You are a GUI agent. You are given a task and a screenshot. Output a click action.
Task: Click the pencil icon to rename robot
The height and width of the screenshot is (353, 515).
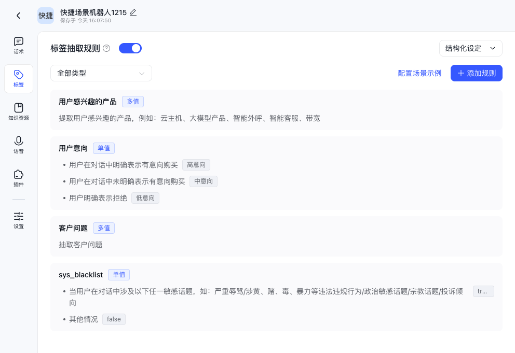click(x=133, y=12)
